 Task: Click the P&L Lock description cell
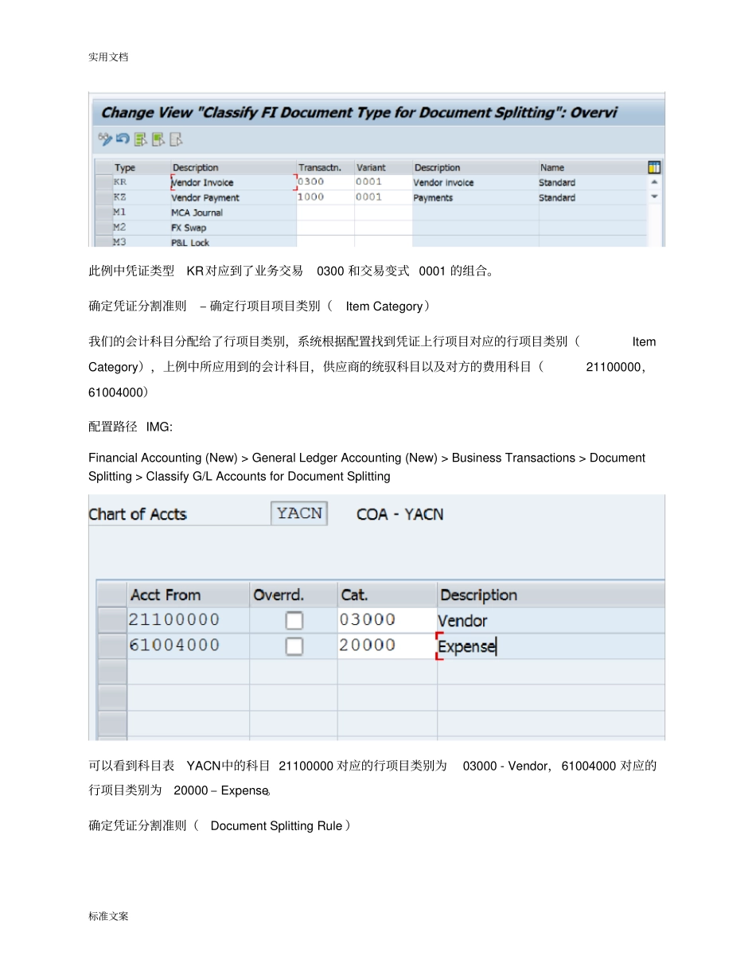coord(232,241)
